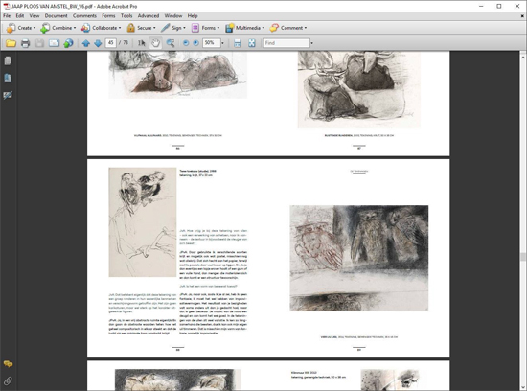
Task: Click the Upload to web globe icon
Action: pyautogui.click(x=68, y=43)
